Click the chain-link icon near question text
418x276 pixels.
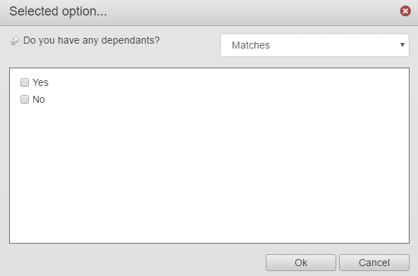pyautogui.click(x=15, y=41)
